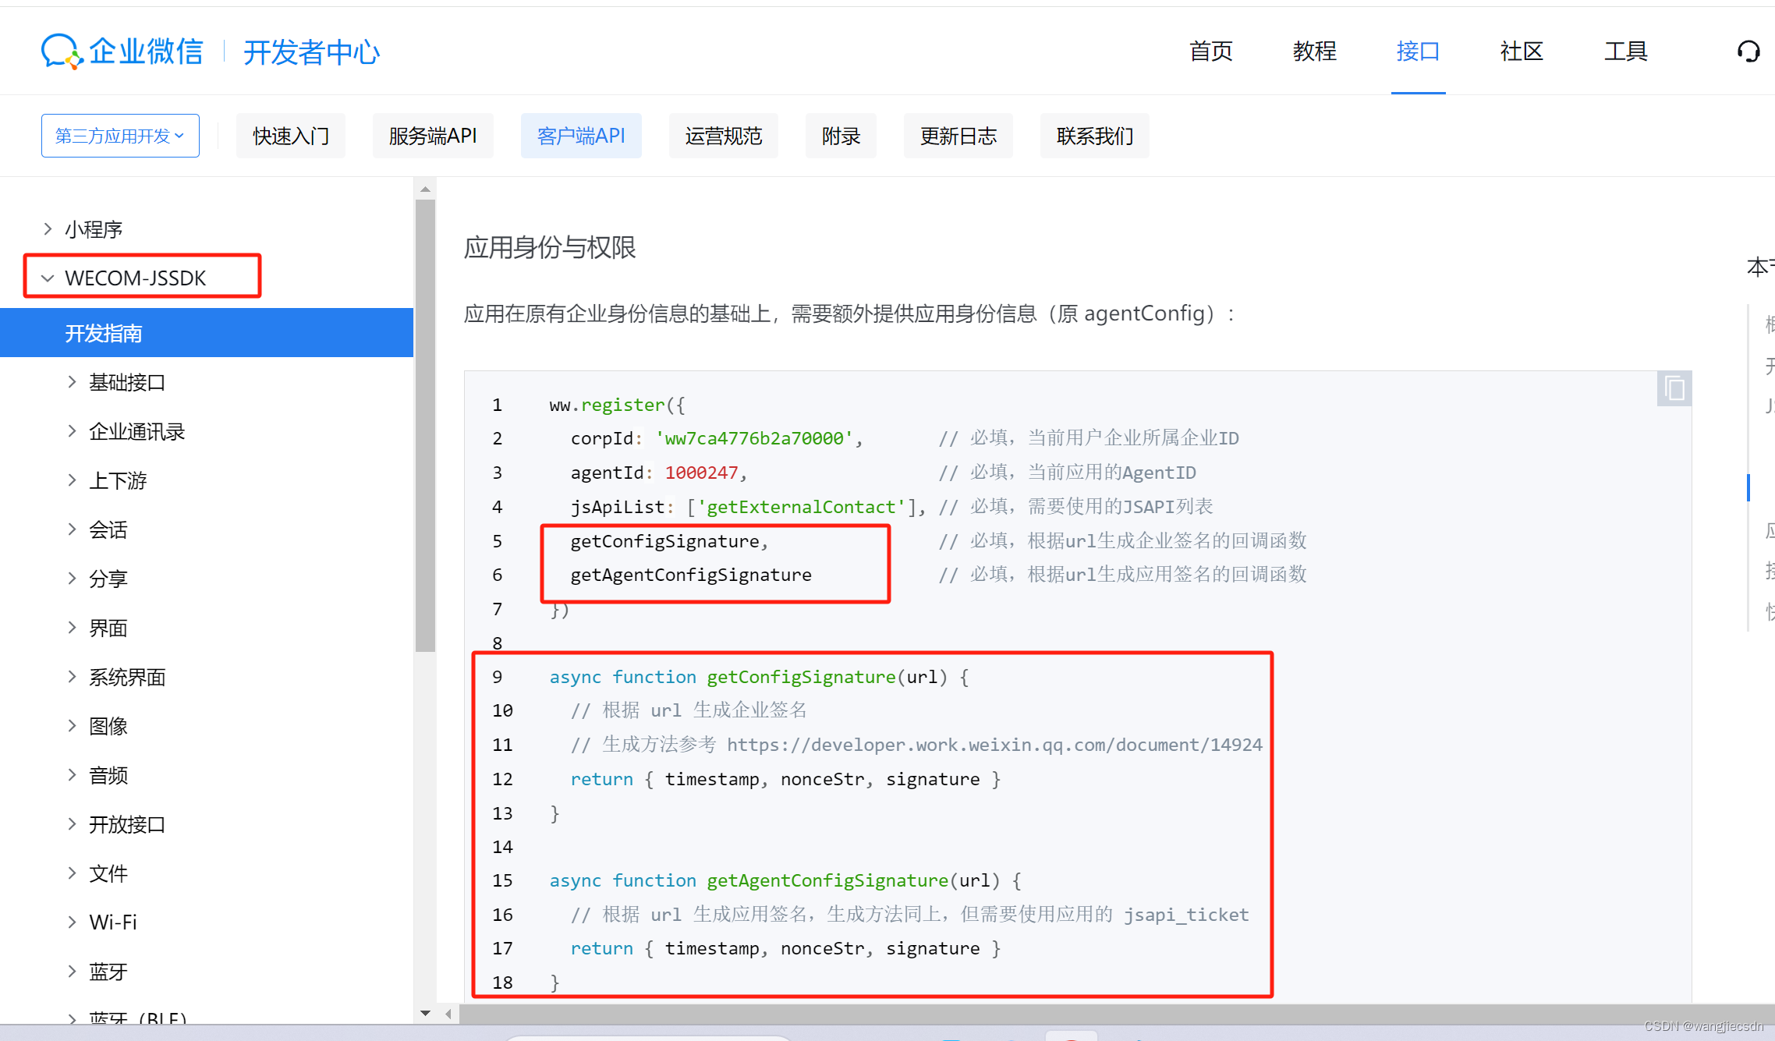1775x1041 pixels.
Task: Click sidebar scrollbar down arrow
Action: coord(425,1013)
